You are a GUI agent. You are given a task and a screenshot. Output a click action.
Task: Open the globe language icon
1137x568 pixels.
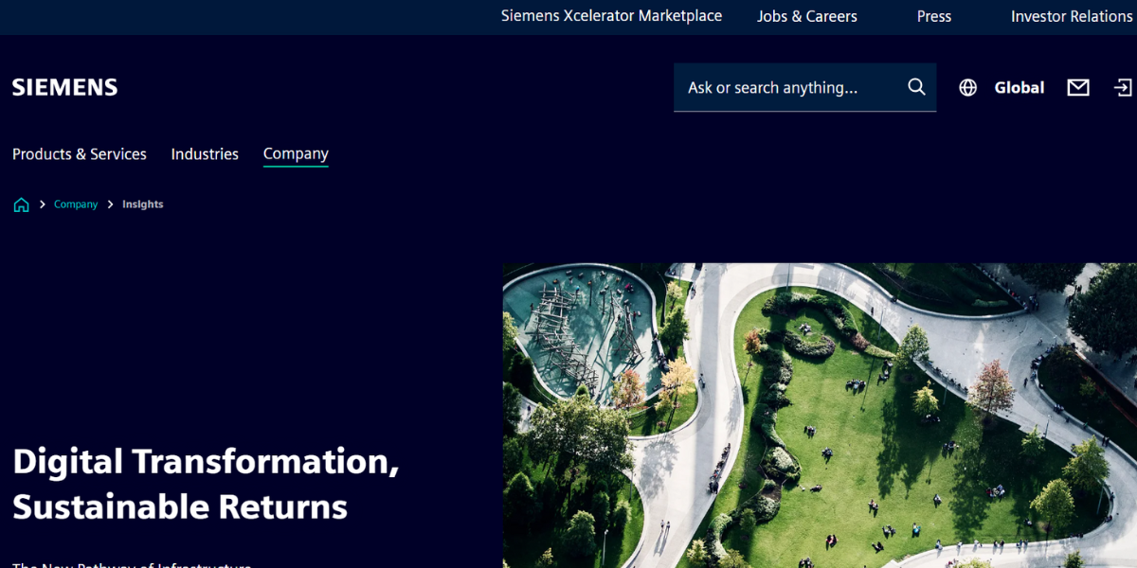click(967, 86)
